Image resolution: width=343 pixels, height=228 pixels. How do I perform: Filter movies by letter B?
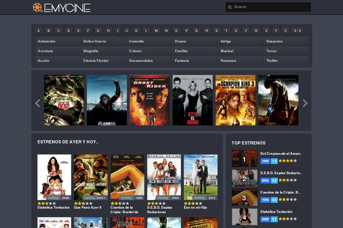[x=49, y=31]
